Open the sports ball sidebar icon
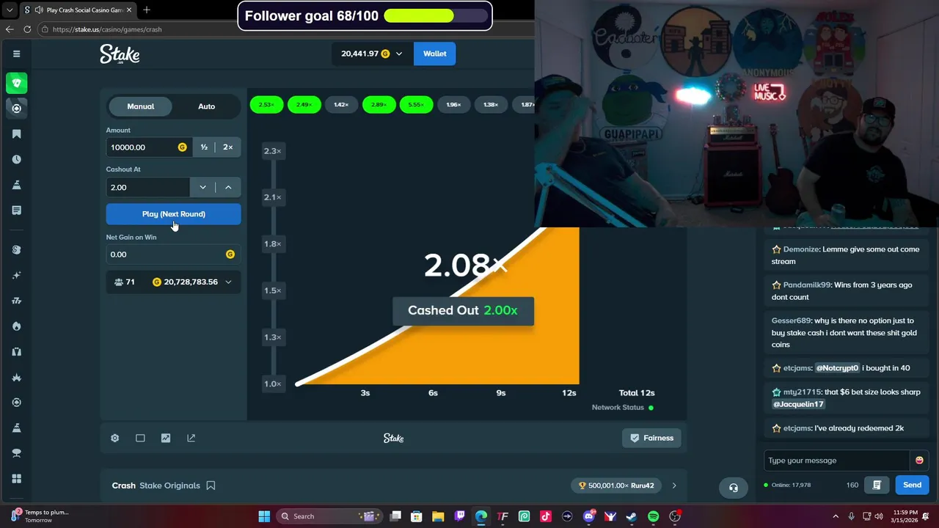939x528 pixels. click(x=16, y=109)
